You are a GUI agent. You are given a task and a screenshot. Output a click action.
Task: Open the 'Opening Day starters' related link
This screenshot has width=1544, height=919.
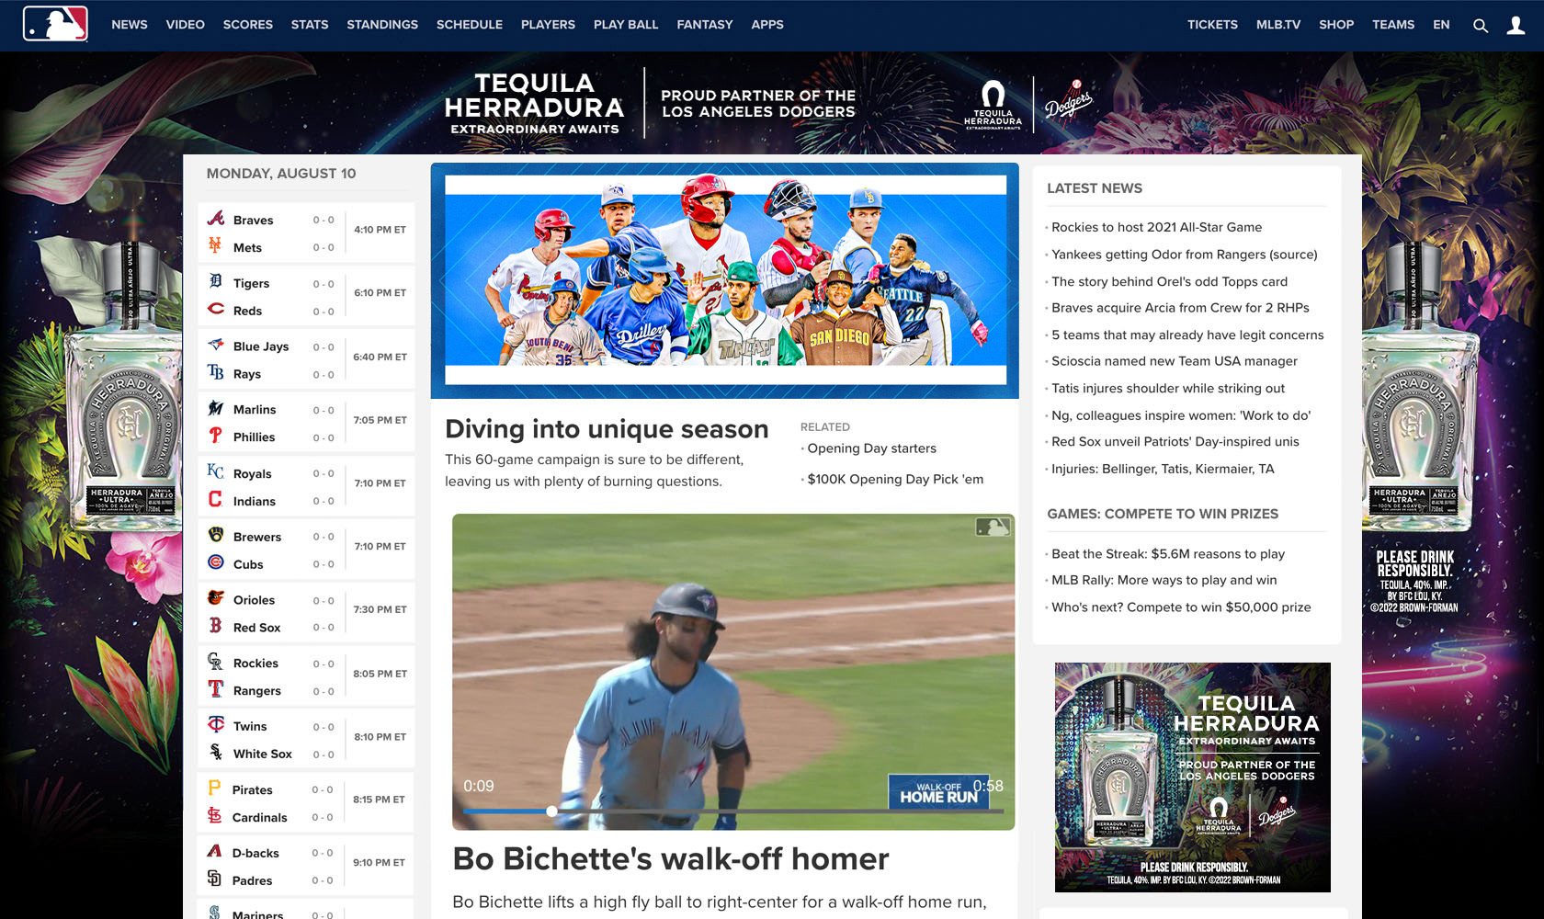(x=871, y=448)
